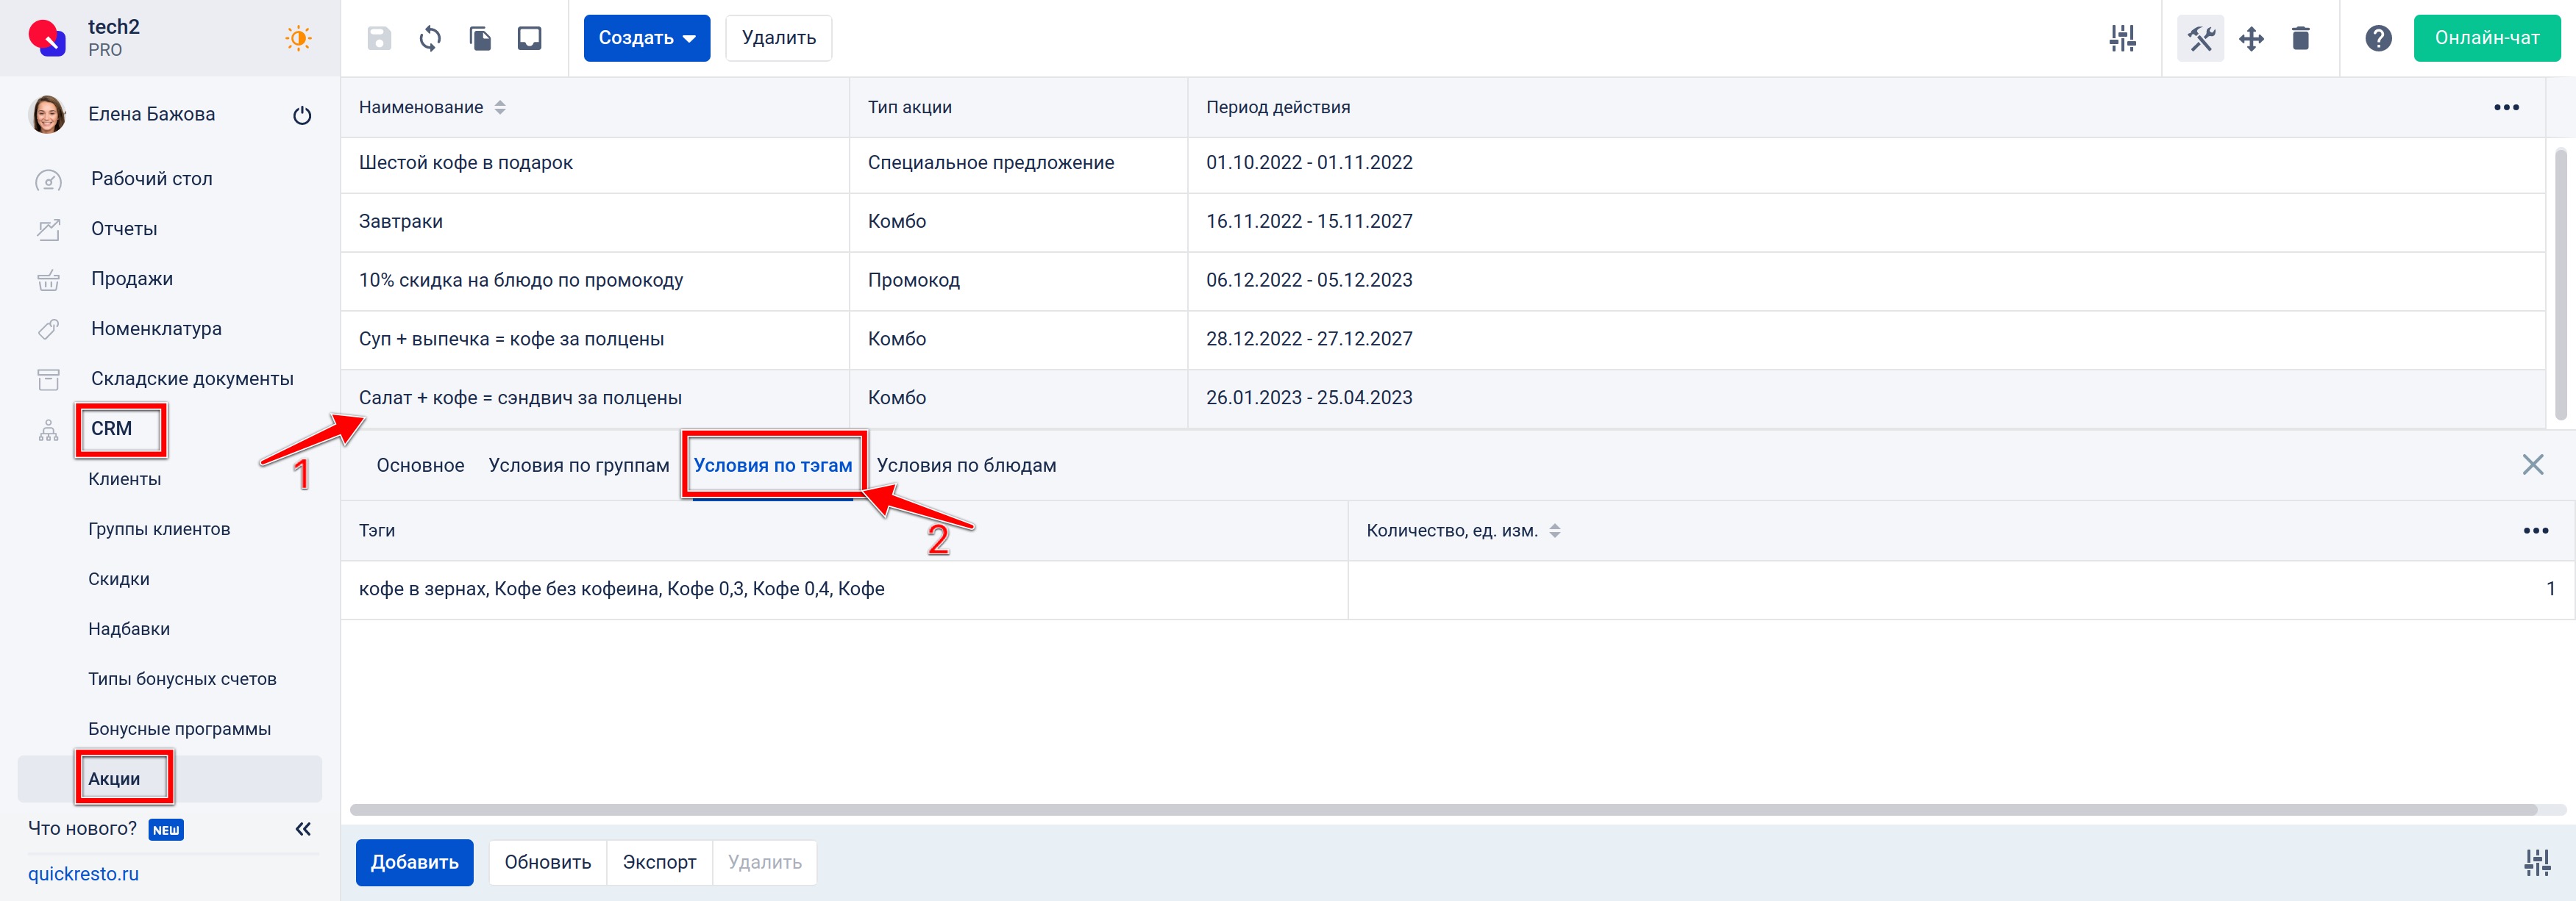Open Клиенты submenu item

pyautogui.click(x=124, y=479)
